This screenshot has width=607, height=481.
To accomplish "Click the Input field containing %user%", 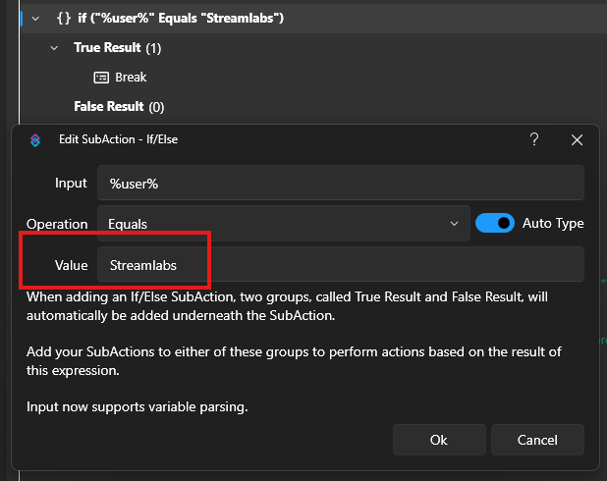I will pyautogui.click(x=340, y=183).
